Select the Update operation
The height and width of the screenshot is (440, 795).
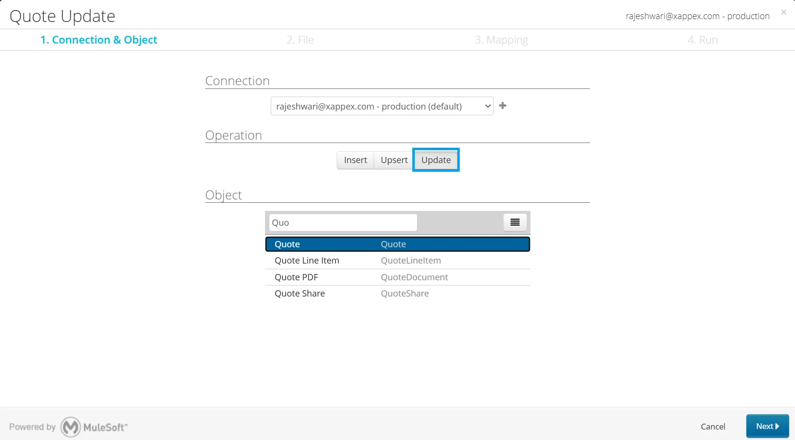[436, 160]
